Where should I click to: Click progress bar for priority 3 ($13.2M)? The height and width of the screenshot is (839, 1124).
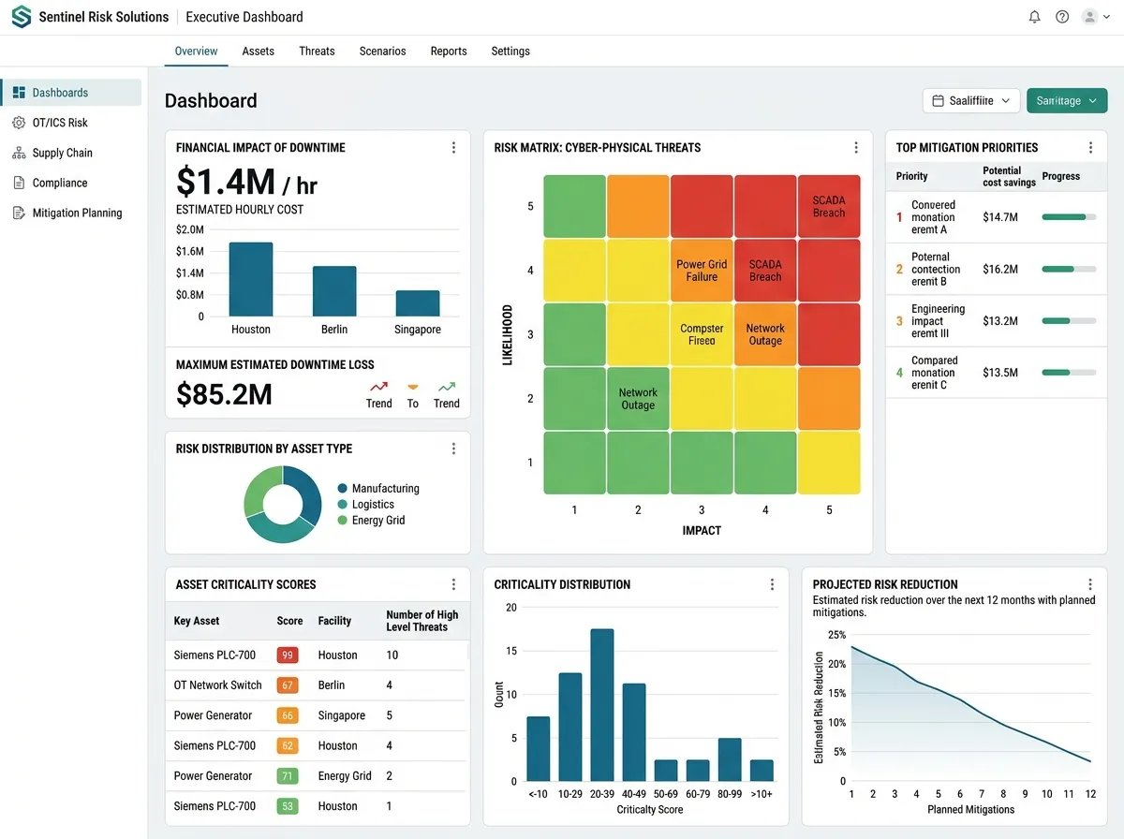[1069, 320]
